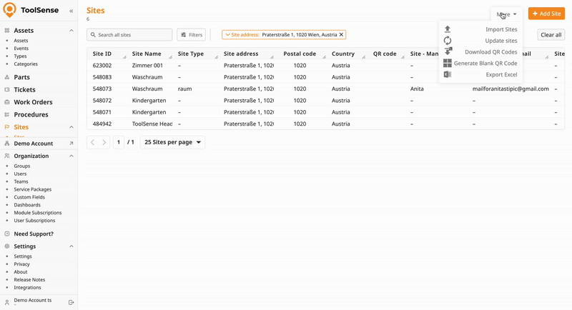Click the ToolSense logo icon
This screenshot has height=310, width=572.
point(9,10)
